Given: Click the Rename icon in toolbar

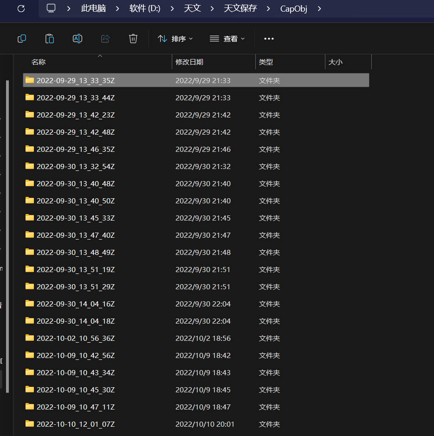Looking at the screenshot, I should point(78,39).
